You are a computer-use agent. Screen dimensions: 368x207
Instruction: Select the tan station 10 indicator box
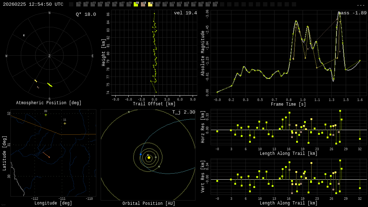click(x=143, y=4)
